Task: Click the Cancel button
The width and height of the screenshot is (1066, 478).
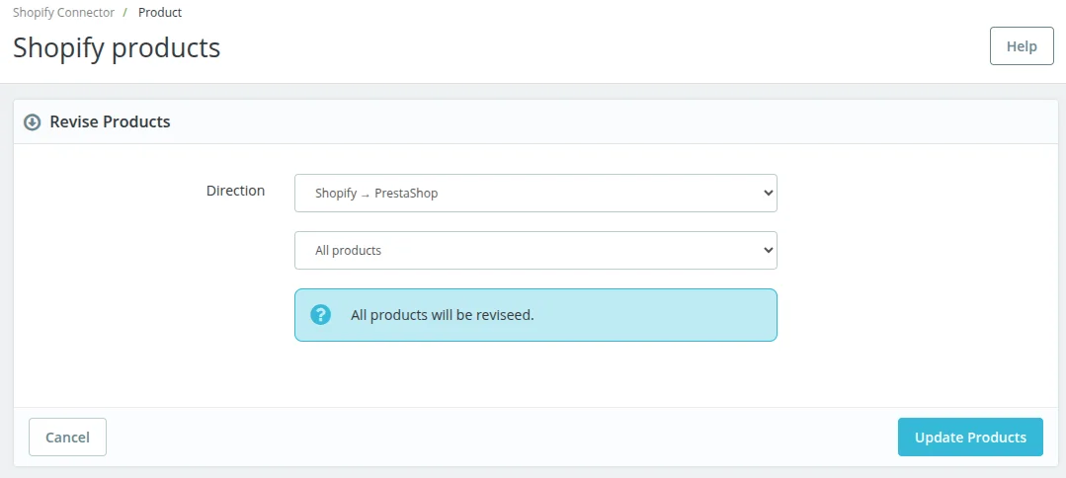Action: [x=67, y=438]
